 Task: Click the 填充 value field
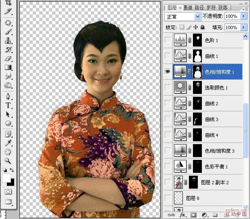point(232,27)
